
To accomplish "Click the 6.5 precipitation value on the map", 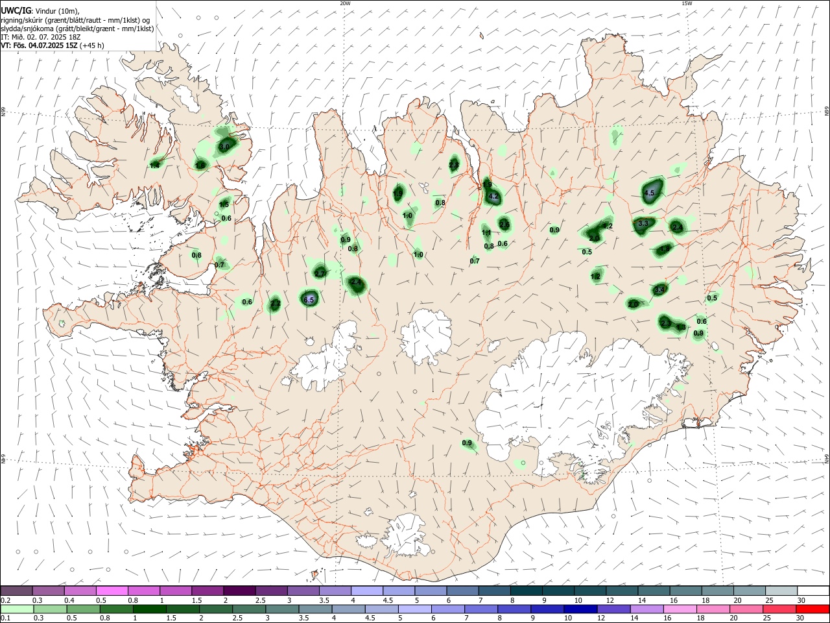I will coord(309,300).
